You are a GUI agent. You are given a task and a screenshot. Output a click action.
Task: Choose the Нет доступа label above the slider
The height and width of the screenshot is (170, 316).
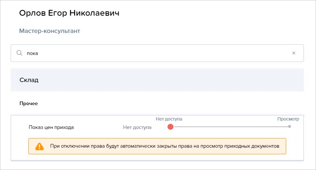(169, 119)
